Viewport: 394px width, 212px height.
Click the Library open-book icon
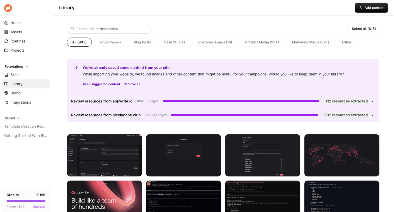[x=6, y=84]
